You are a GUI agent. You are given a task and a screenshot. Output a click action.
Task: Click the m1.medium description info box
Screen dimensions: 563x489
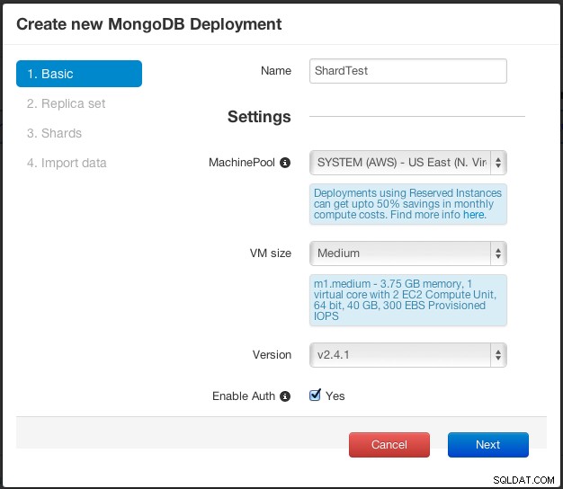coord(408,300)
